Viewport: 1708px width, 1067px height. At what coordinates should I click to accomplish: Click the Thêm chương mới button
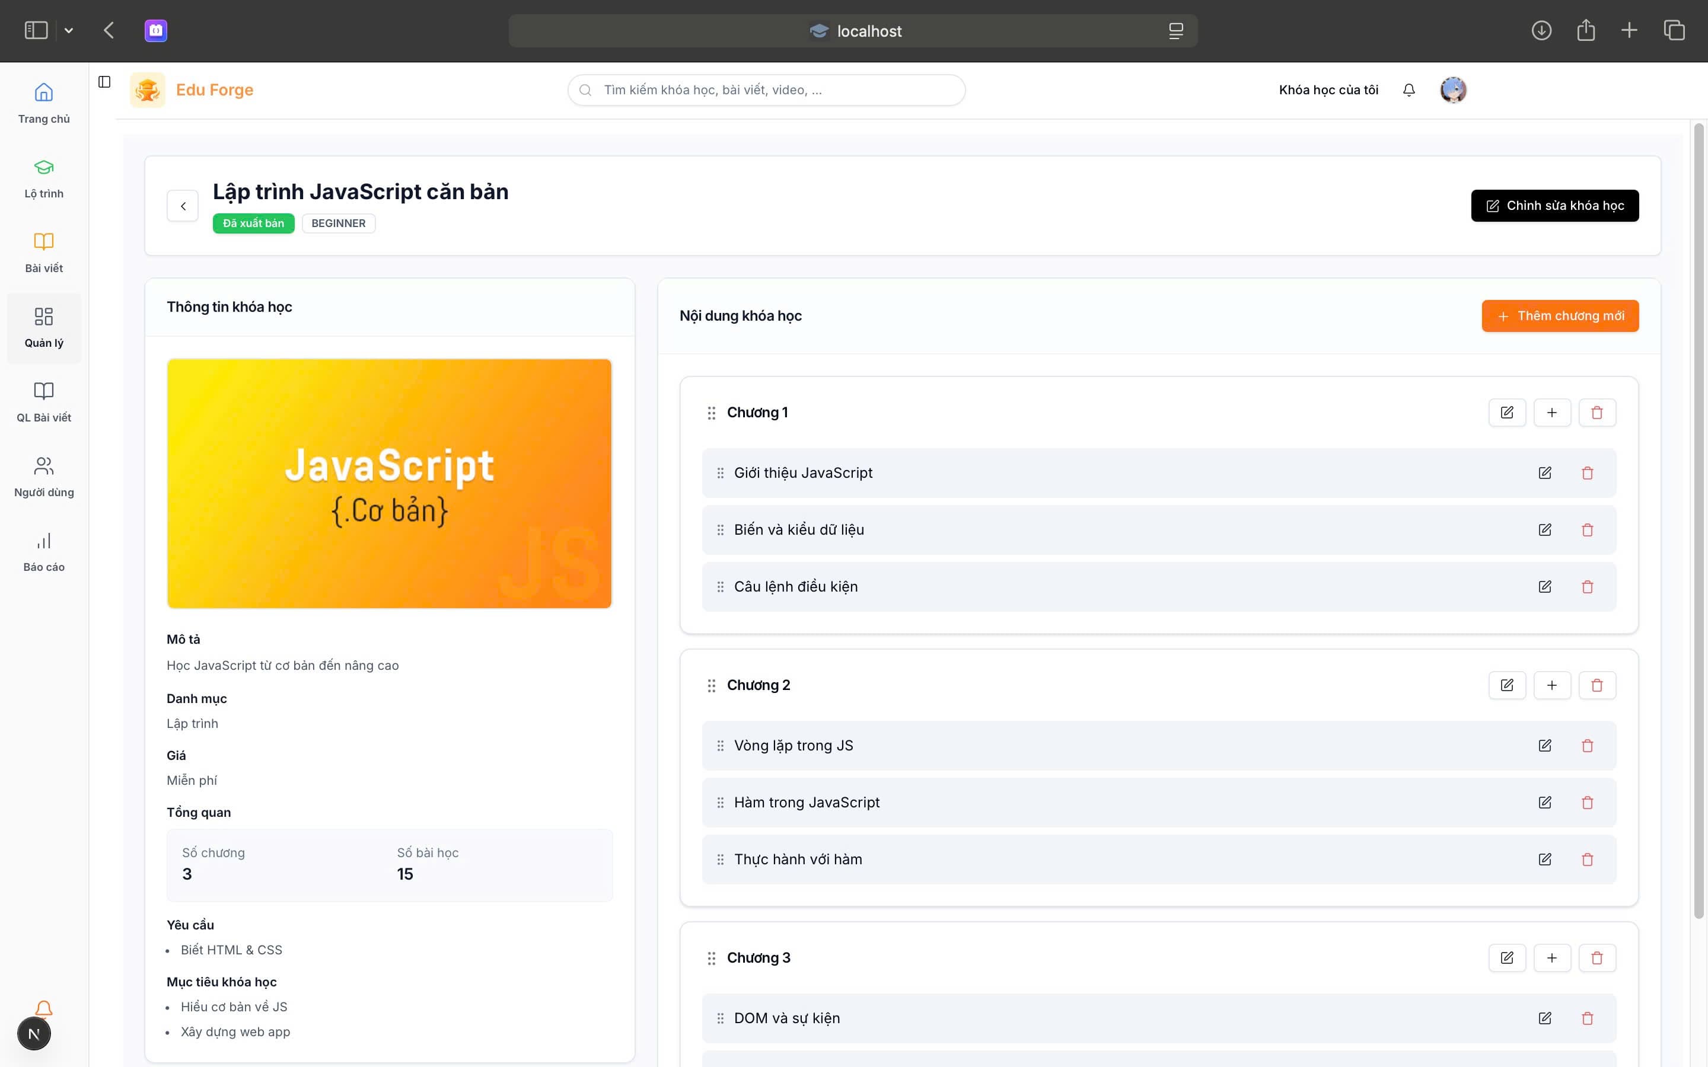[1560, 315]
